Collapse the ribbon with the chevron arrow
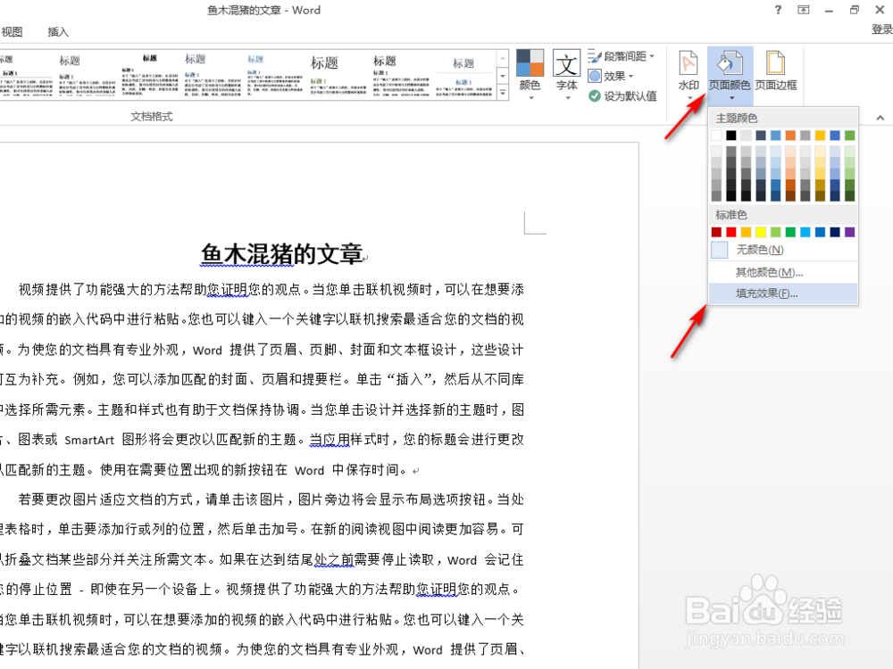 [x=880, y=117]
